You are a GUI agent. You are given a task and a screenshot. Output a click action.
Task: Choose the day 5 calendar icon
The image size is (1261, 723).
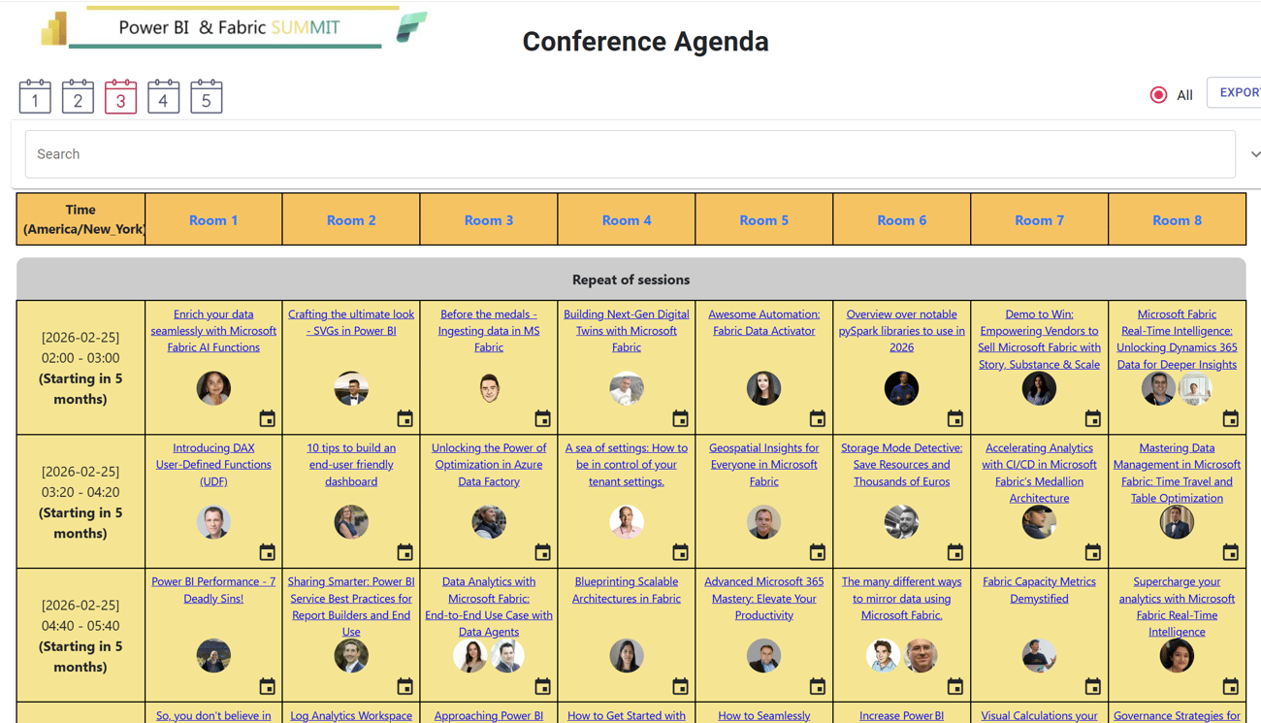(x=206, y=97)
